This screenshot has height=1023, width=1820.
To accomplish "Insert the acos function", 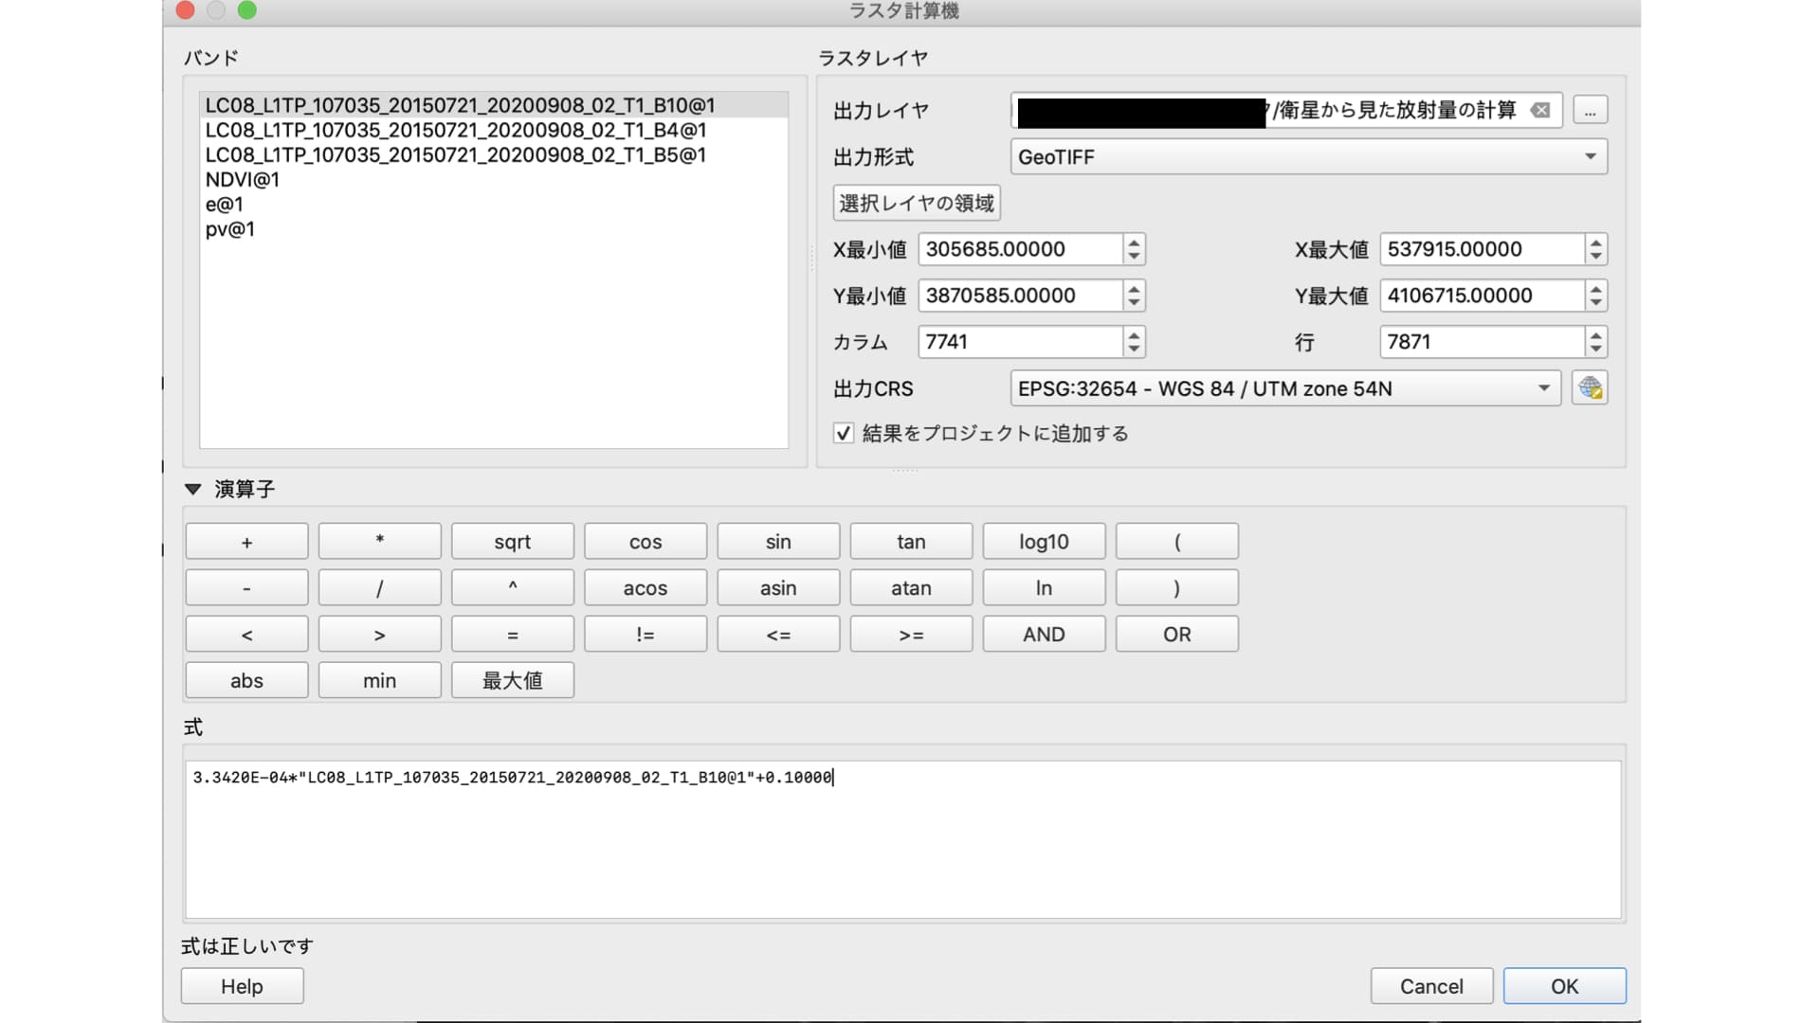I will [646, 588].
